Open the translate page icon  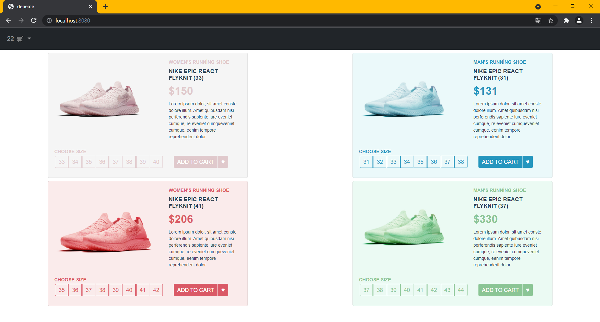(x=538, y=21)
